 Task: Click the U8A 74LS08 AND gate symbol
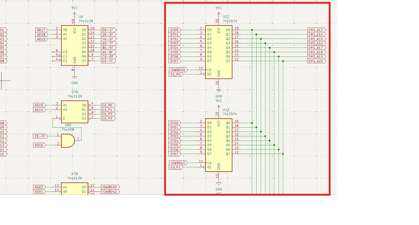click(68, 141)
